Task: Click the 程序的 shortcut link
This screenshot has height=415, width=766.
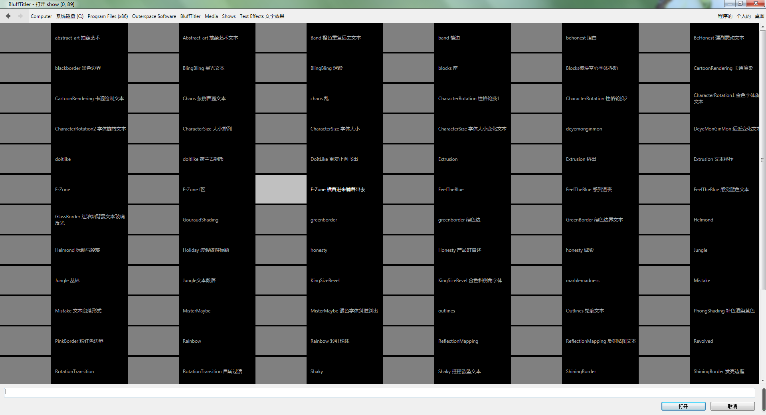Action: click(725, 16)
